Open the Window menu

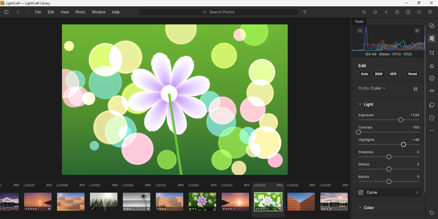(99, 12)
